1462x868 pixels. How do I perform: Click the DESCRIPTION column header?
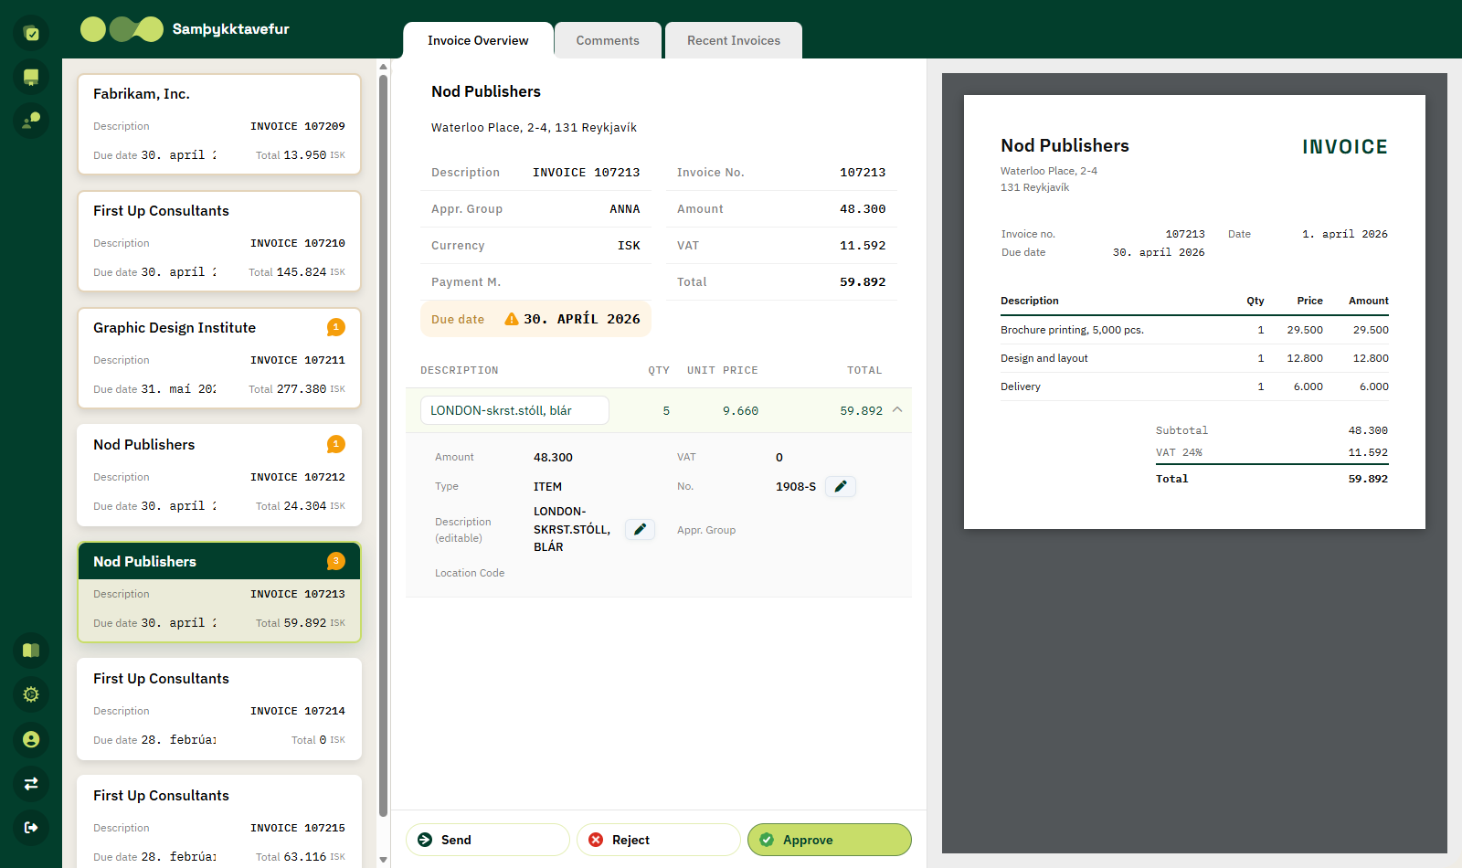click(x=460, y=370)
